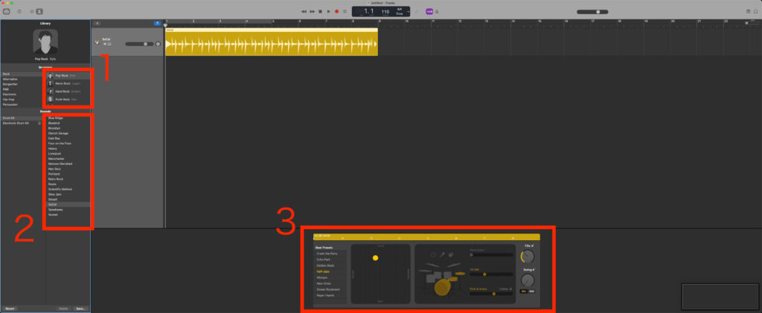The width and height of the screenshot is (762, 313).
Task: Click the Record button in transport
Action: (336, 11)
